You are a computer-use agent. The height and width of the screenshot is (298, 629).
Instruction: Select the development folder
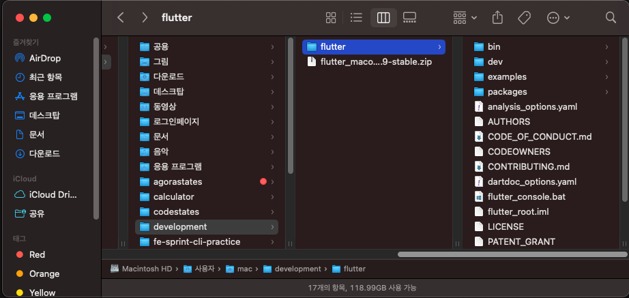tap(207, 227)
